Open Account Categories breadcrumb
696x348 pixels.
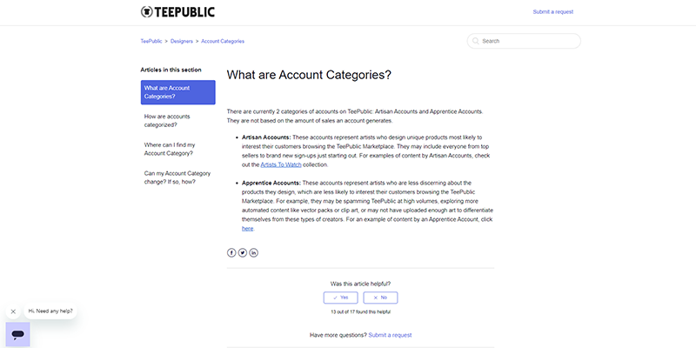click(x=223, y=41)
